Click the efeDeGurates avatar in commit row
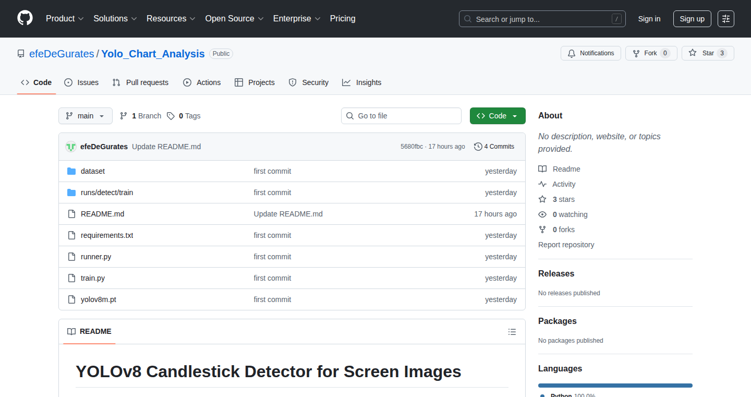The image size is (751, 397). 71,147
